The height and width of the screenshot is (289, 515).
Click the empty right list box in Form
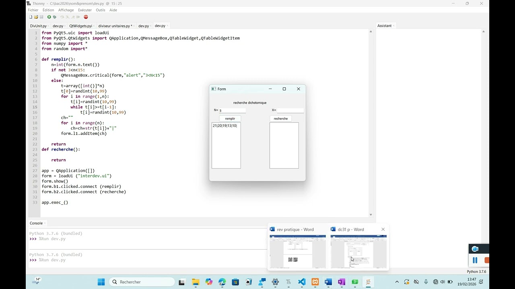tap(284, 145)
